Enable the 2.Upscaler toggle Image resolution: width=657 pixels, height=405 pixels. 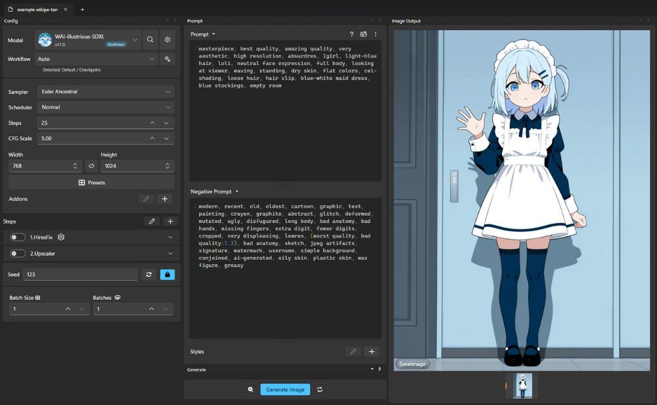coord(17,254)
